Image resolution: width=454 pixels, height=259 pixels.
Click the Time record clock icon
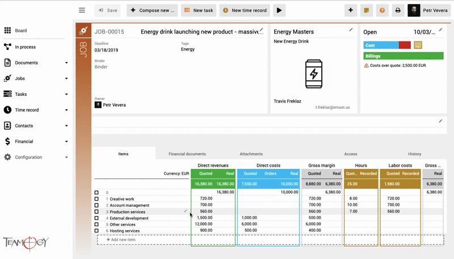7,110
